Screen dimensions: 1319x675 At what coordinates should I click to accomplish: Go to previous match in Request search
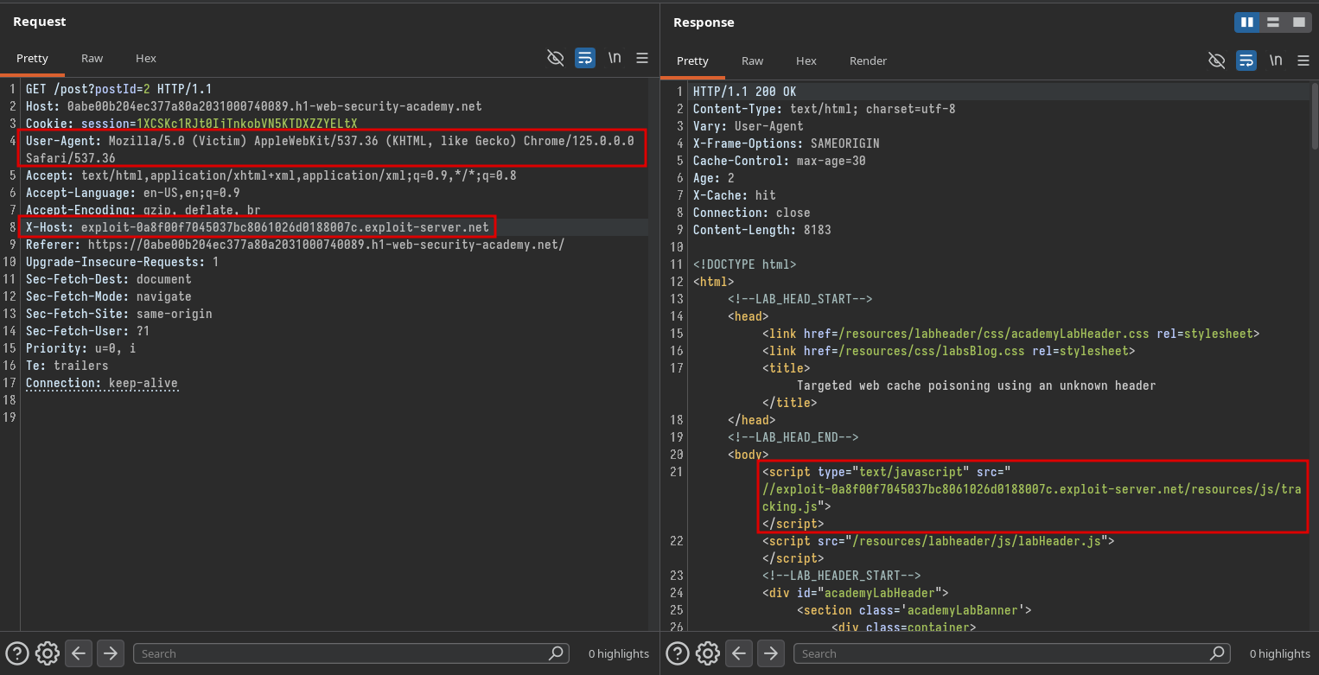click(x=79, y=653)
